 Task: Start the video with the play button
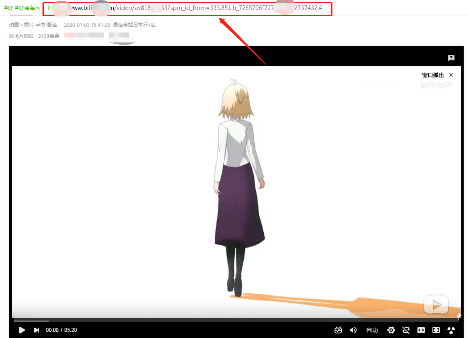tap(22, 330)
